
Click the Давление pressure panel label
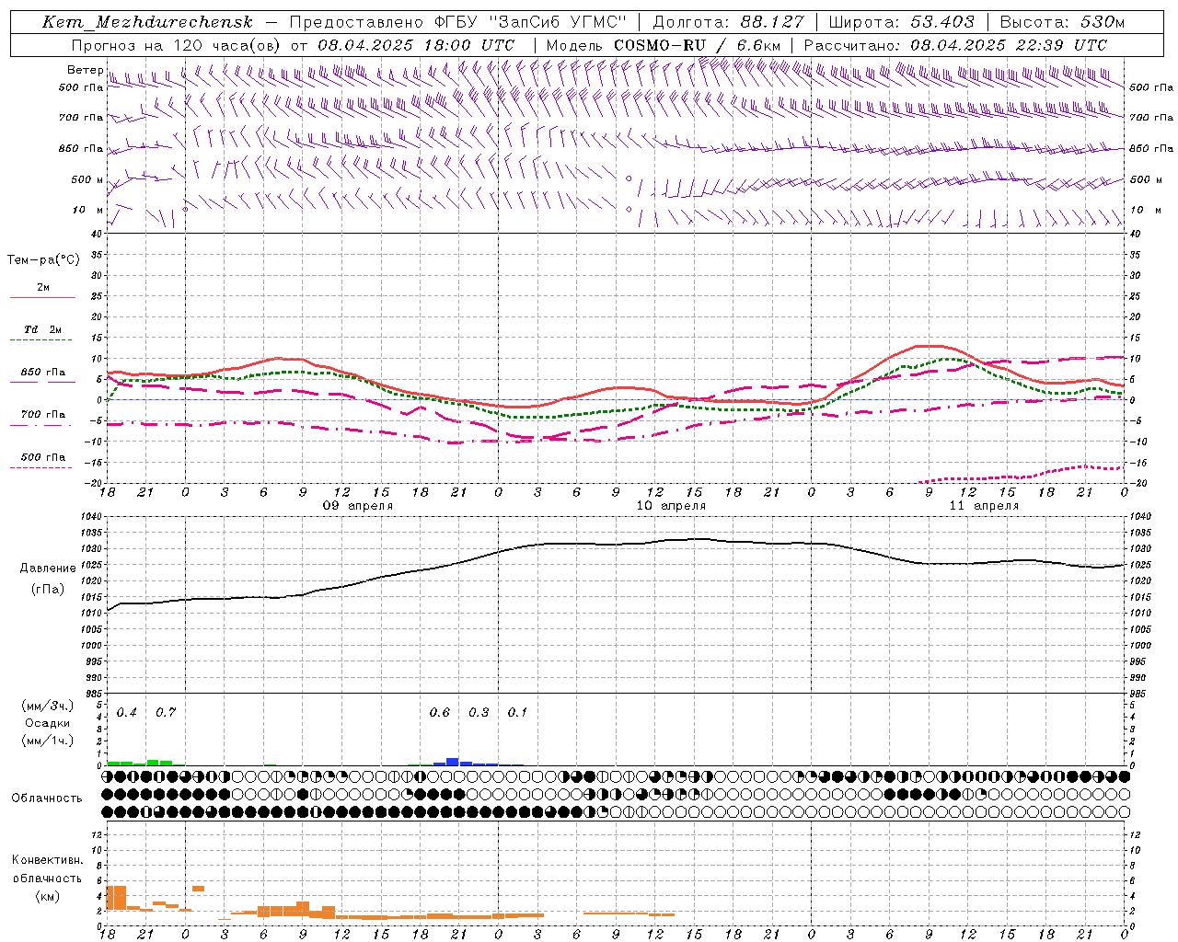point(46,569)
